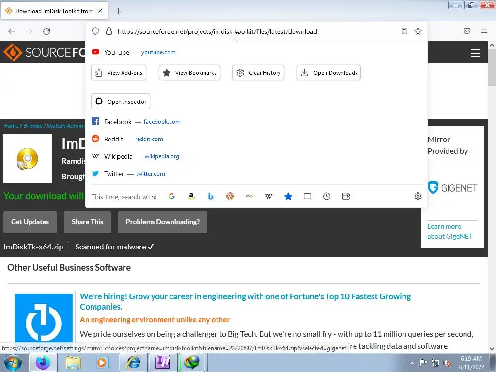
Task: Click Browse breadcrumb link
Action: 33,126
